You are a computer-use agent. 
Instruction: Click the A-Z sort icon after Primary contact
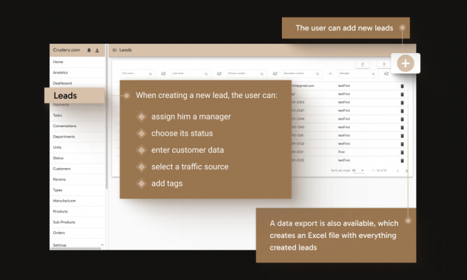tap(275, 74)
